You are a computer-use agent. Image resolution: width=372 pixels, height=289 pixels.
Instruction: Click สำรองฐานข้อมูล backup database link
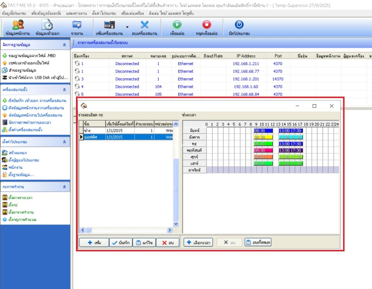22,70
